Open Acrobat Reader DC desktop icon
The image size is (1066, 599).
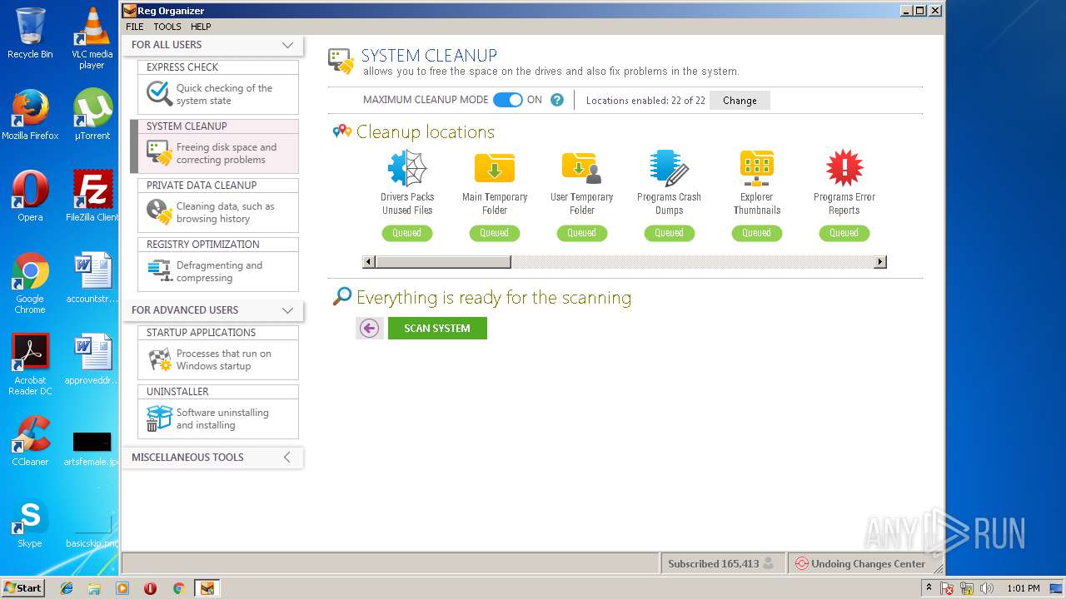30,364
